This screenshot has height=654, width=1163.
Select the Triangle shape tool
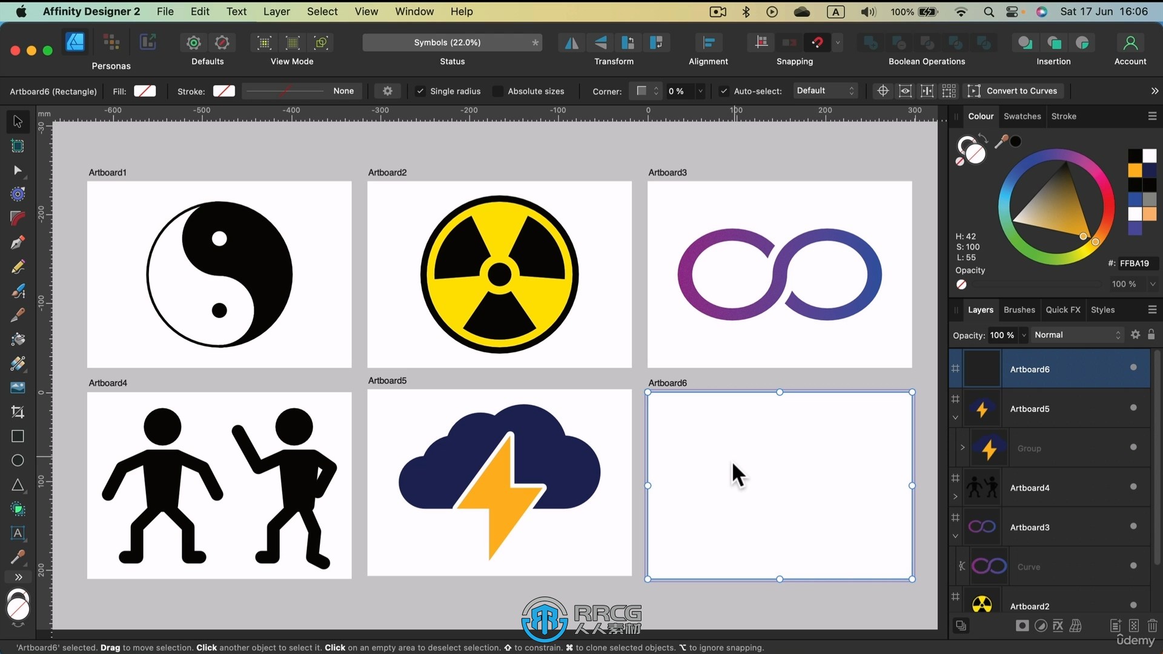(18, 485)
